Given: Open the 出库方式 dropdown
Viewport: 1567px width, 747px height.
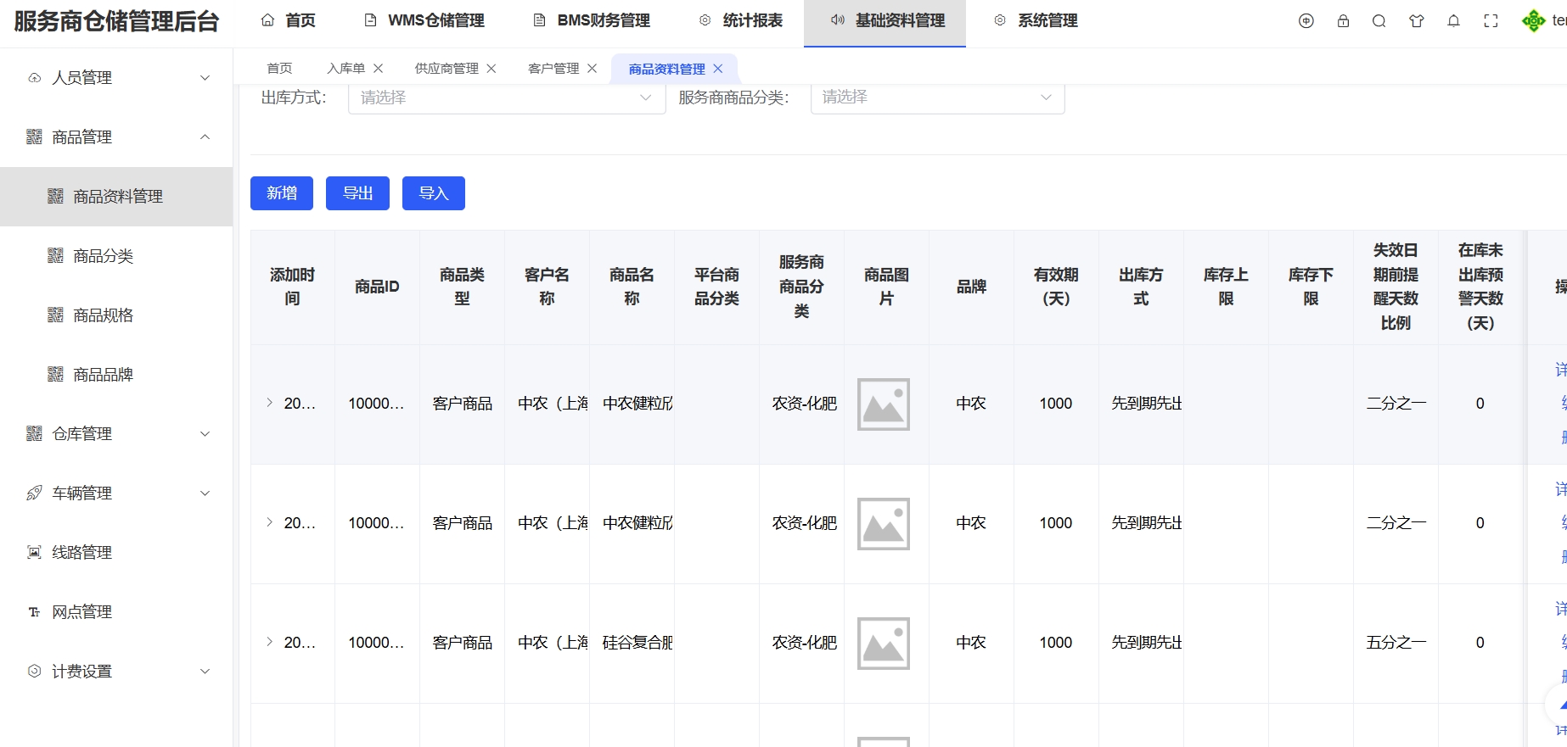Looking at the screenshot, I should (506, 98).
